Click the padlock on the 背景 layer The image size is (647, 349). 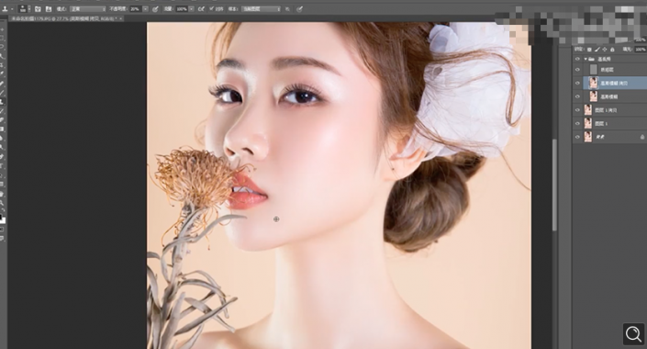coord(642,137)
